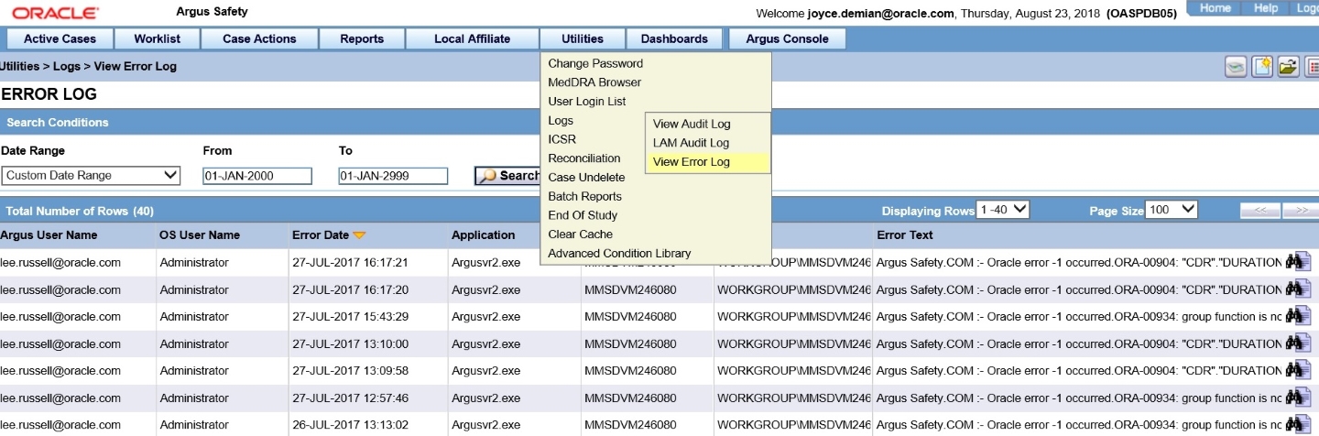Click the Total Number of Rows (40) label
This screenshot has width=1319, height=436.
tap(80, 211)
